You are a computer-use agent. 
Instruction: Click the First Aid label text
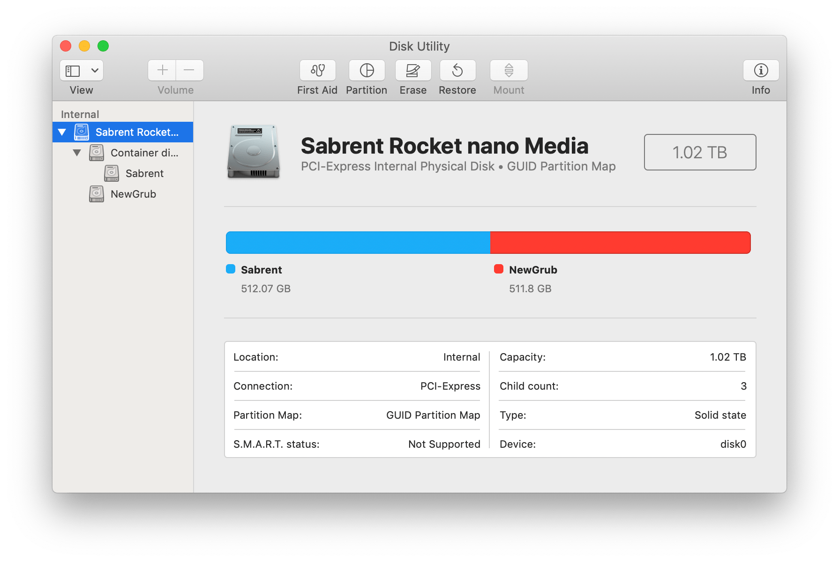coord(317,90)
